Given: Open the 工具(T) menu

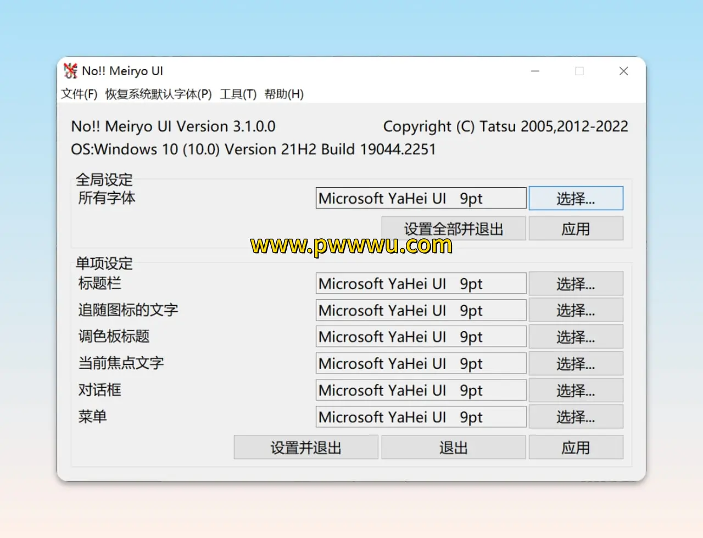Looking at the screenshot, I should click(238, 94).
